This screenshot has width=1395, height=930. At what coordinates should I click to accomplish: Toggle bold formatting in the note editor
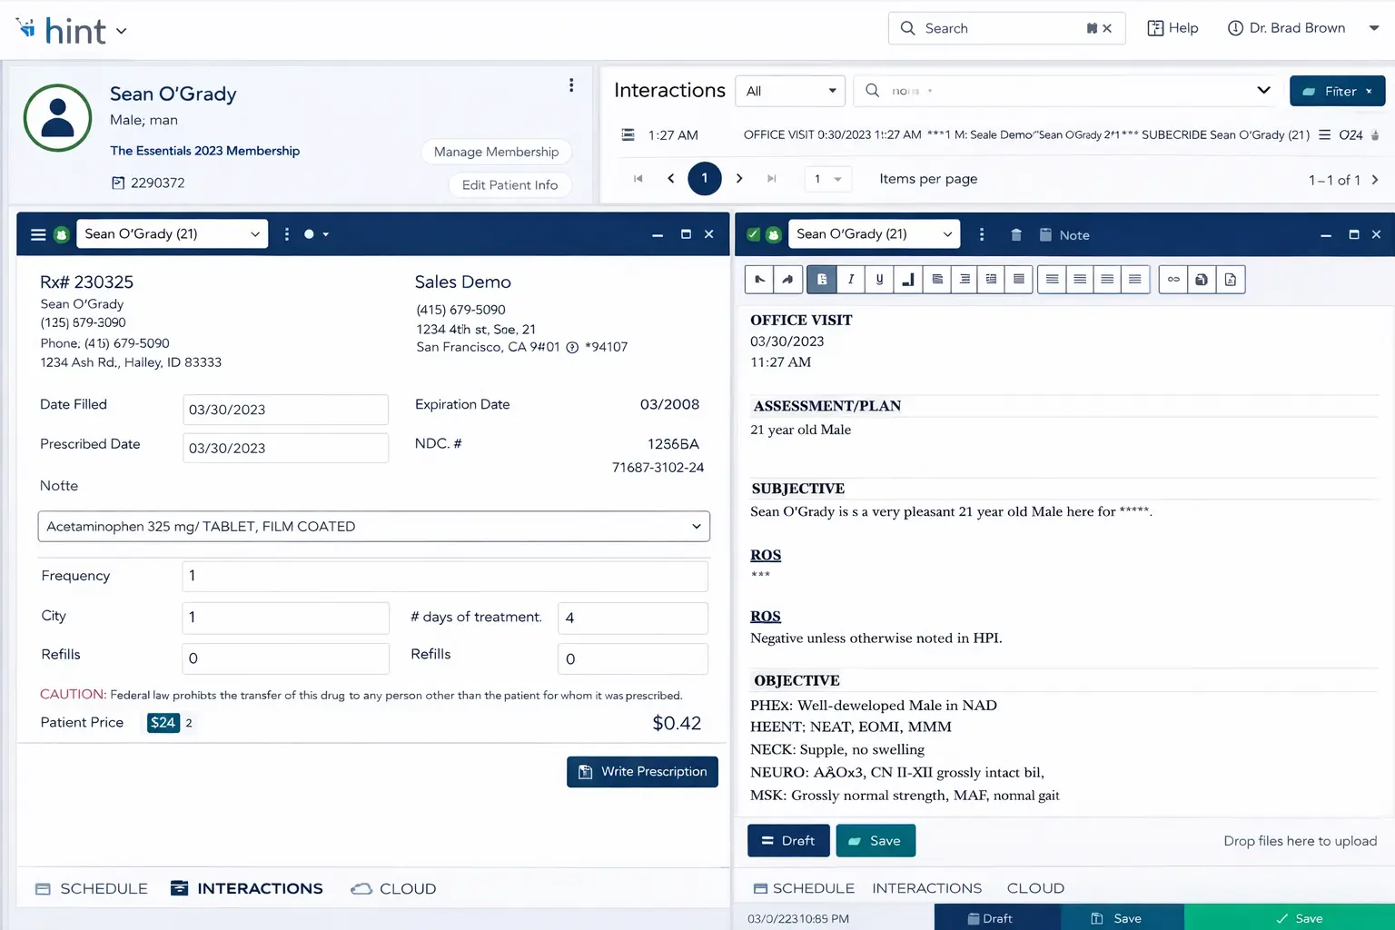coord(822,279)
